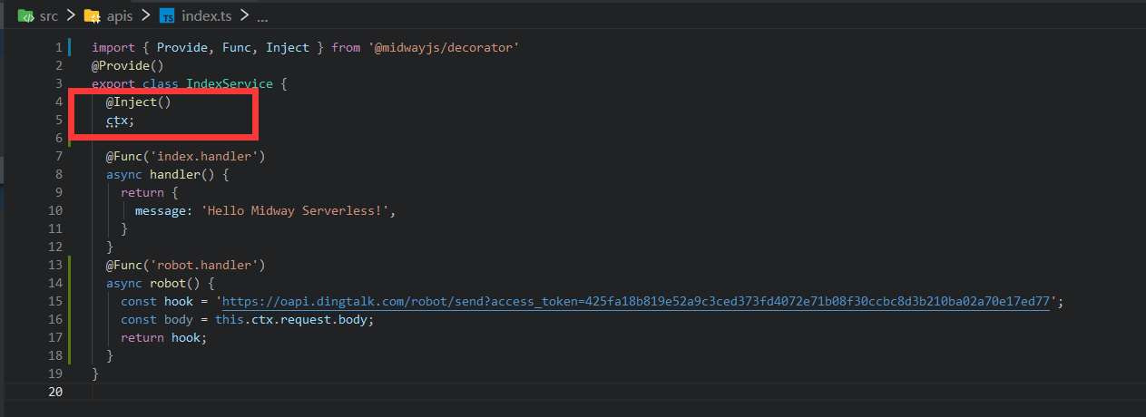Expand the breadcrumb ellipsis symbol list
Image resolution: width=1146 pixels, height=417 pixels.
pos(262,16)
